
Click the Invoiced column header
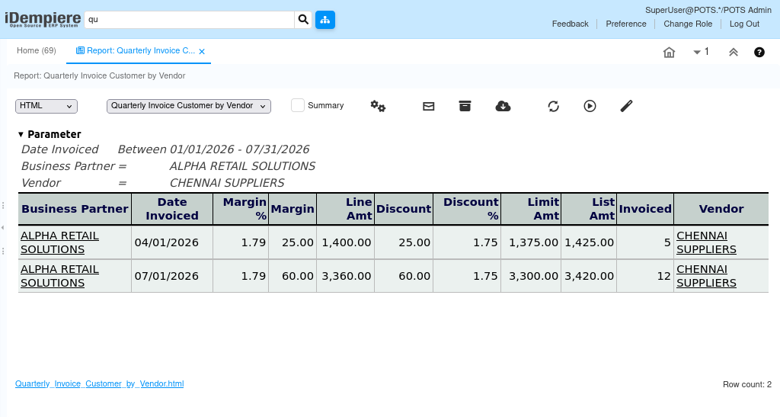tap(645, 209)
